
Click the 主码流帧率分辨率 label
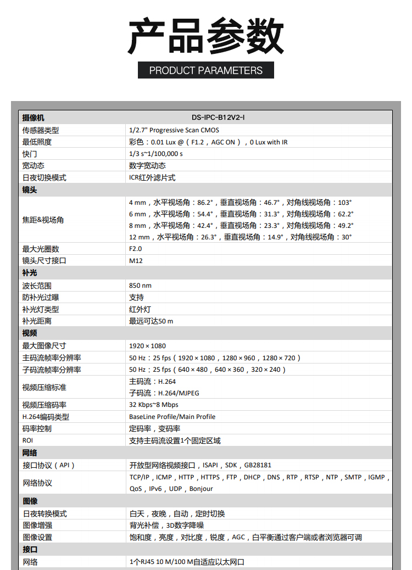(51, 358)
